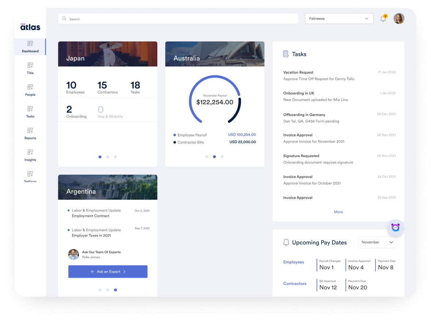Click the search magnifier icon
Image resolution: width=431 pixels, height=320 pixels.
pos(64,19)
